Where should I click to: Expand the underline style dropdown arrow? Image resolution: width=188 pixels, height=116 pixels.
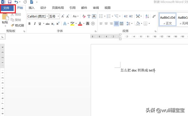click(x=44, y=24)
